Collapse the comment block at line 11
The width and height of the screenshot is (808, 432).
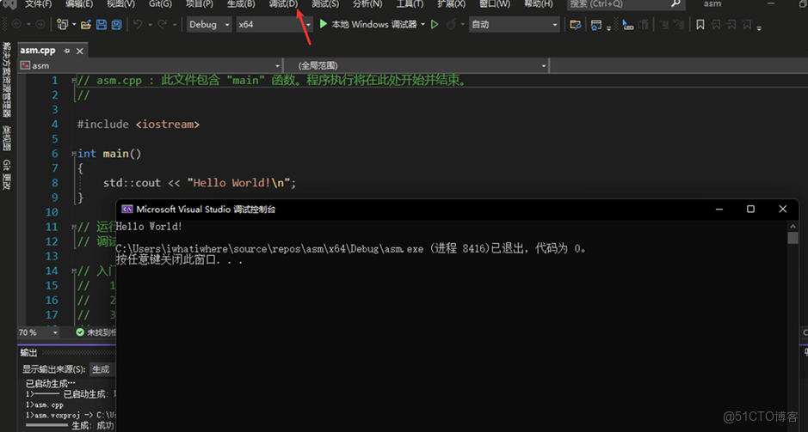tap(75, 227)
